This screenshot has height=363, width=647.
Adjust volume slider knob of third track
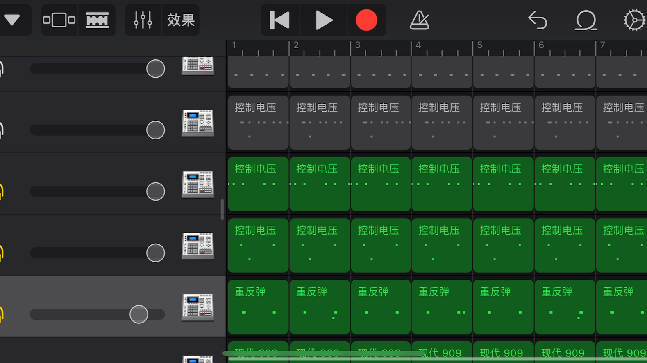click(x=156, y=191)
